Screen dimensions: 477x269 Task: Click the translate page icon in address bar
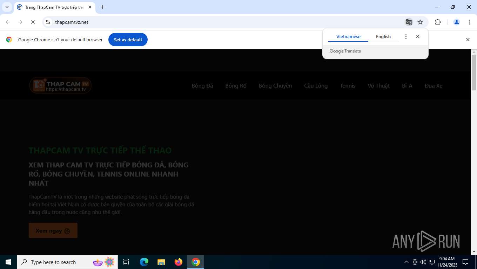tap(409, 22)
